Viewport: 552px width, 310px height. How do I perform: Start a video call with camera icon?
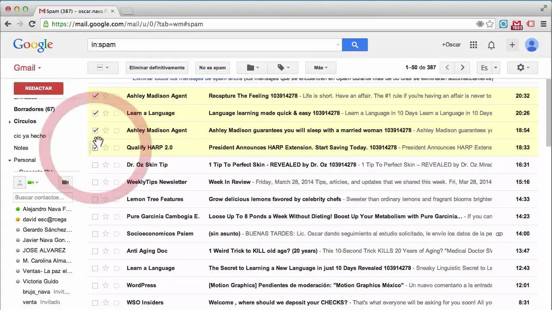coord(65,183)
